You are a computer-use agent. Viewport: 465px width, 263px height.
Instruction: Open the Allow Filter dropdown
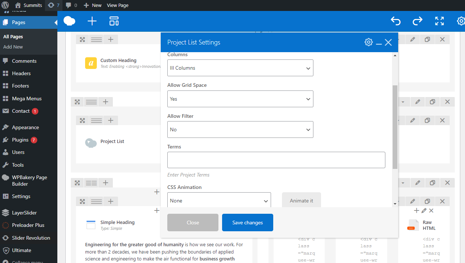tap(240, 129)
